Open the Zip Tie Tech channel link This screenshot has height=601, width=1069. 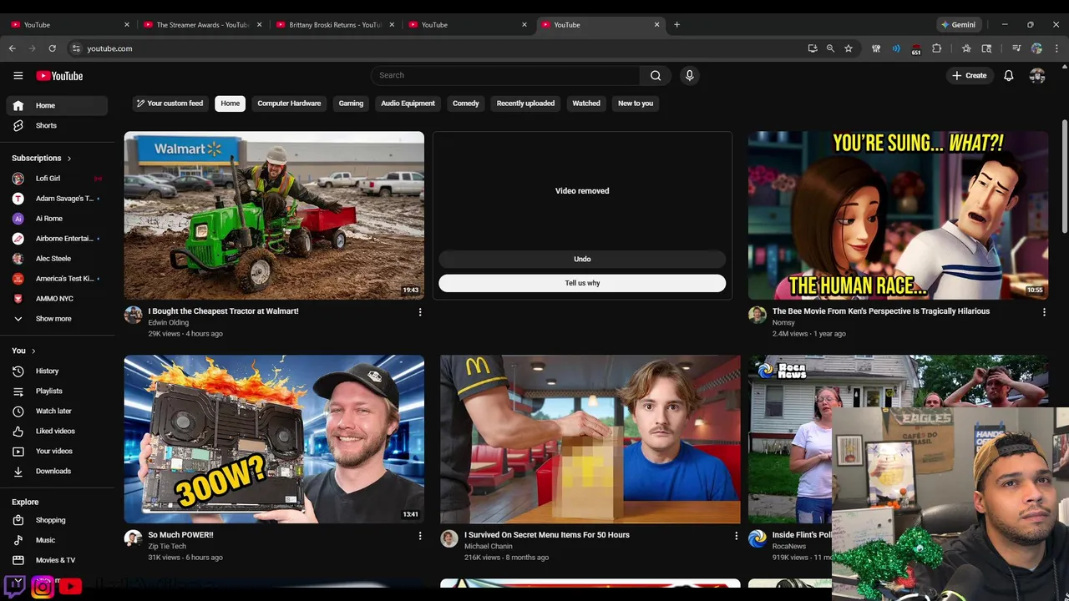click(167, 547)
